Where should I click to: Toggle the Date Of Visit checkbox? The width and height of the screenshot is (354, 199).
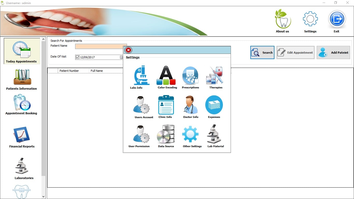tap(77, 57)
